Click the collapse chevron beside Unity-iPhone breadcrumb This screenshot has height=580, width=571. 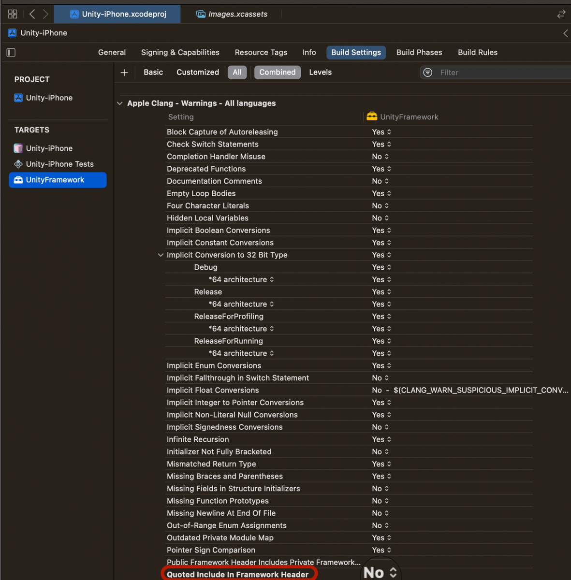(x=565, y=33)
